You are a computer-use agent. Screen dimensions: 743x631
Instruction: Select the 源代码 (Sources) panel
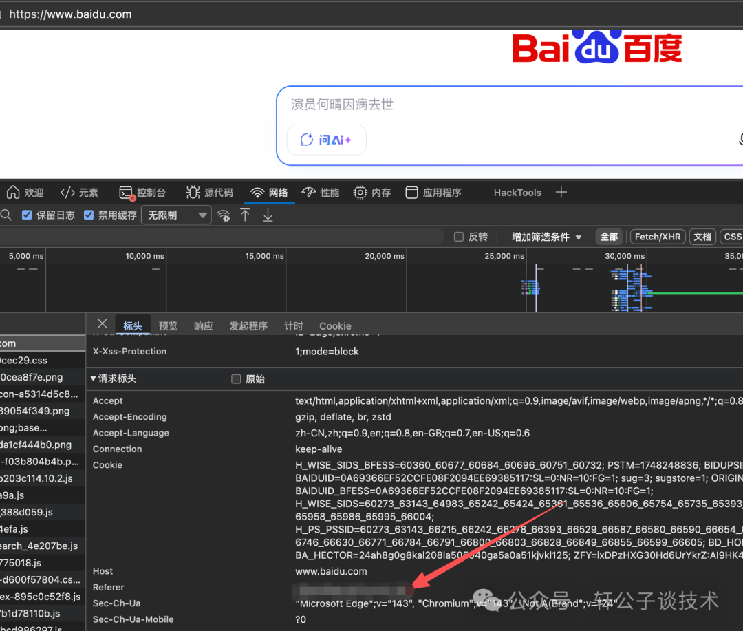[x=210, y=193]
